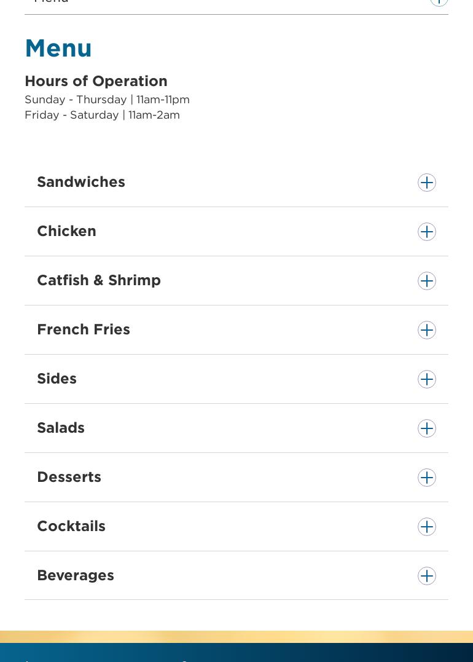Toggle the partially visible top dropdown icon
Screen dimensions: 473x662
click(439, 2)
